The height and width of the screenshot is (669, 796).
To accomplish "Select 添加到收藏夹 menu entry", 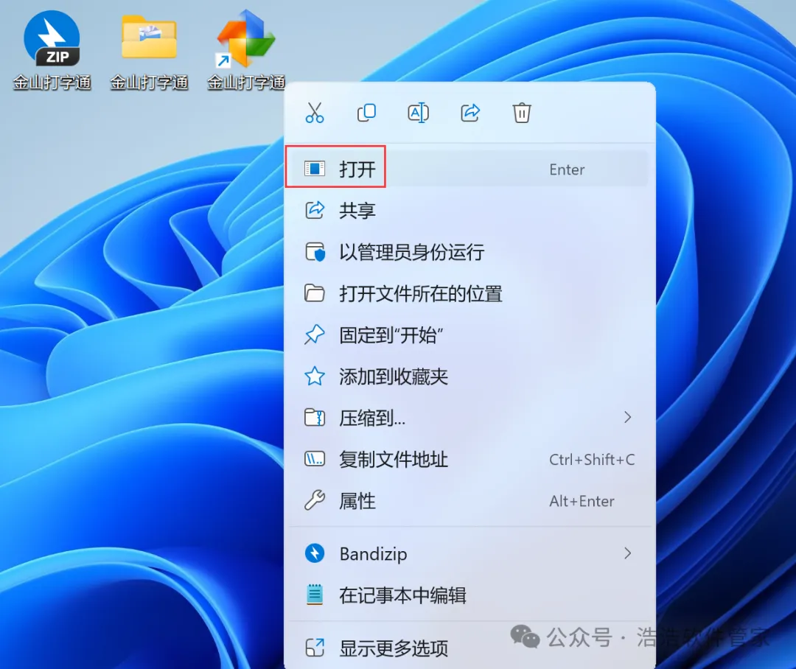I will click(469, 376).
